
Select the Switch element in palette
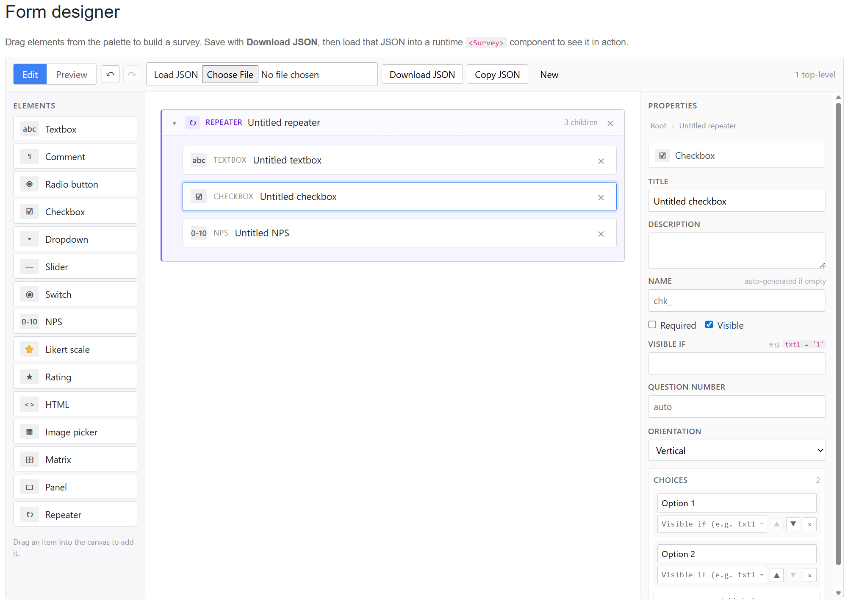coord(75,294)
